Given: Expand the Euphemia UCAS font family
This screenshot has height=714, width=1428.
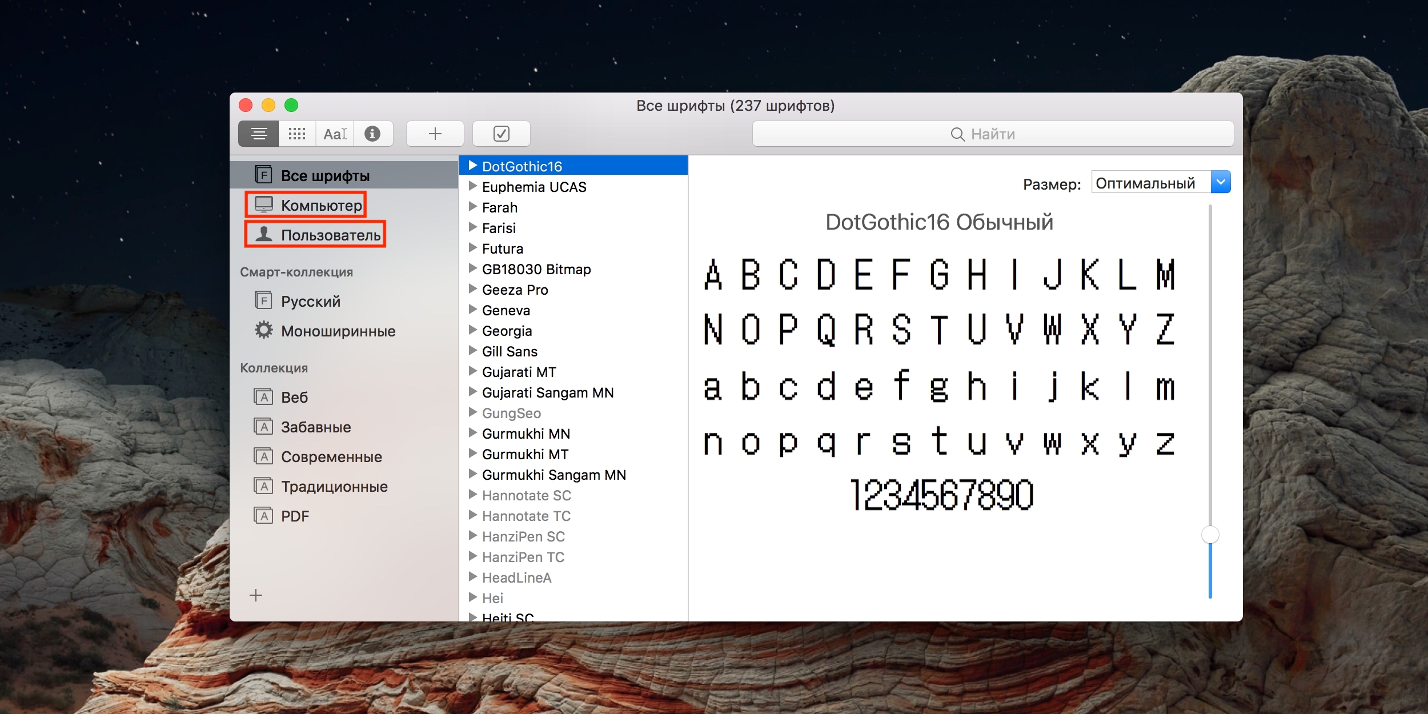Looking at the screenshot, I should pos(472,186).
